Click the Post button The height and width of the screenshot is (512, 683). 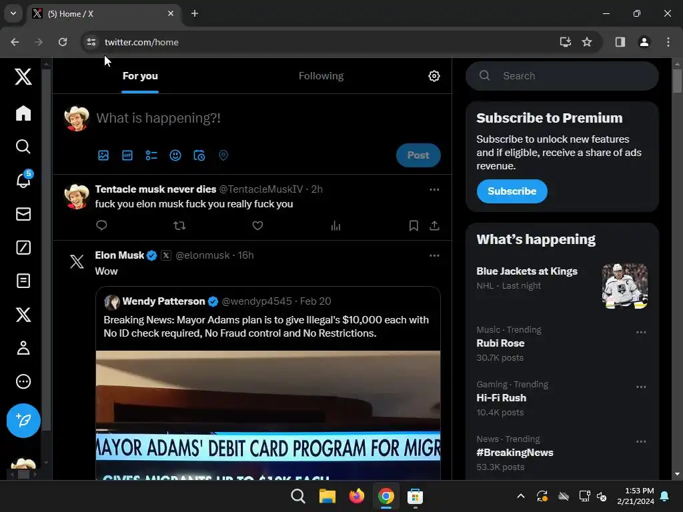(x=418, y=155)
